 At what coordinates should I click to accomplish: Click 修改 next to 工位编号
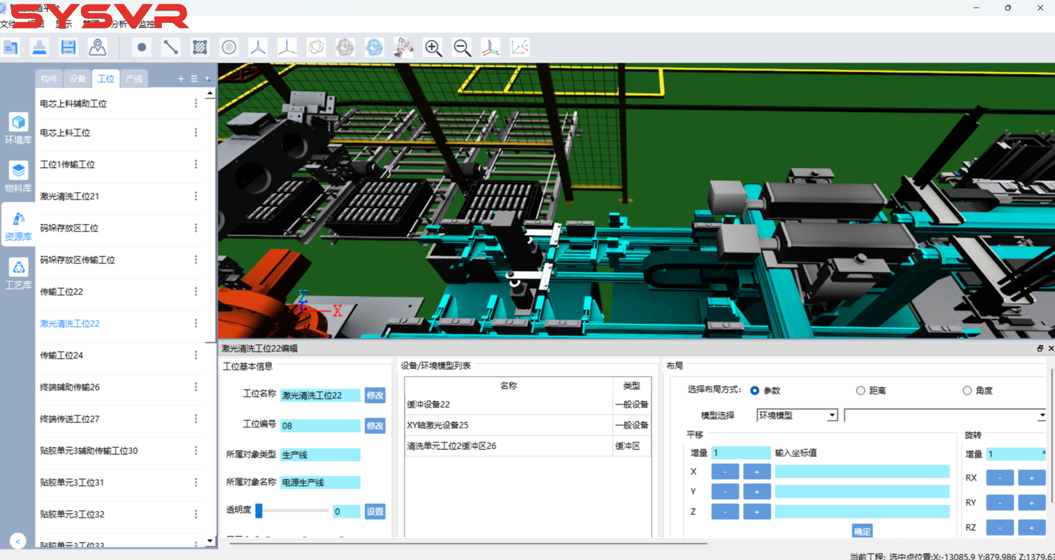coord(375,425)
